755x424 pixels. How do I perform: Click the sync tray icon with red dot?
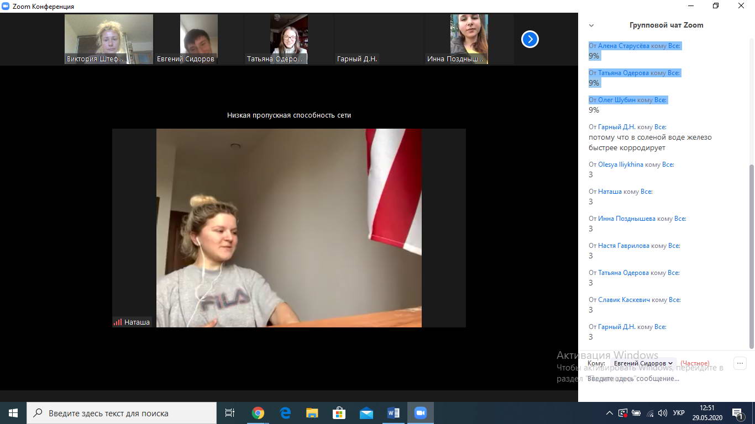point(623,413)
